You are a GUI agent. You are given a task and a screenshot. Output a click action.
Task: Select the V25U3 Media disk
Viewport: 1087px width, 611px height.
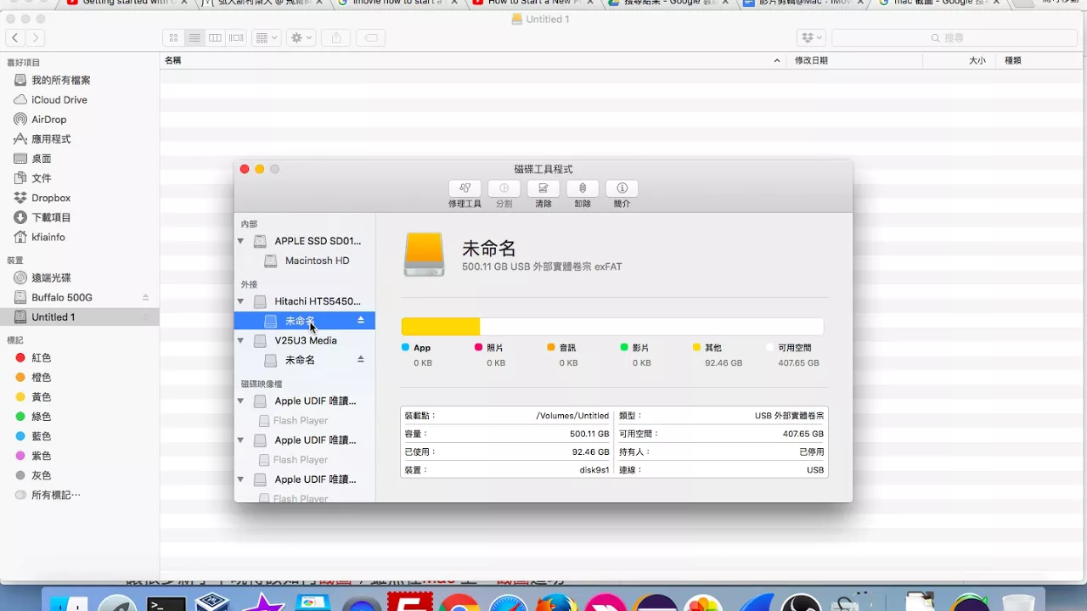tap(305, 340)
